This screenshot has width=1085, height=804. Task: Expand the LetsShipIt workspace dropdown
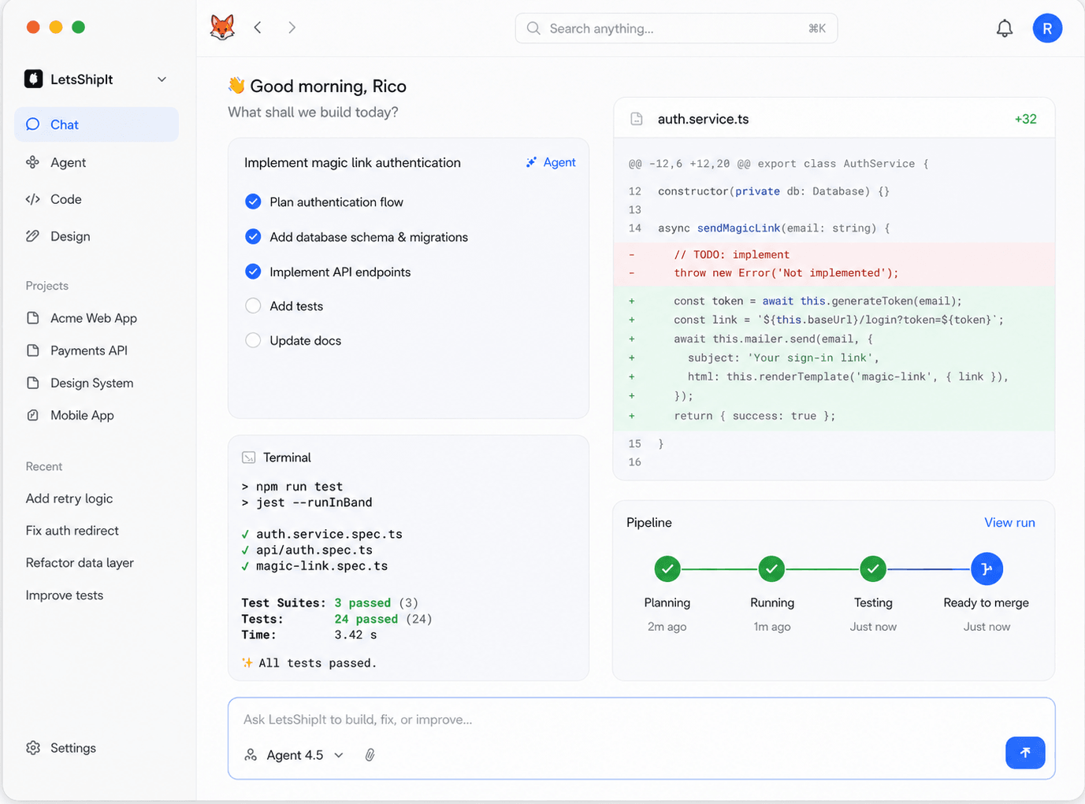(x=162, y=80)
